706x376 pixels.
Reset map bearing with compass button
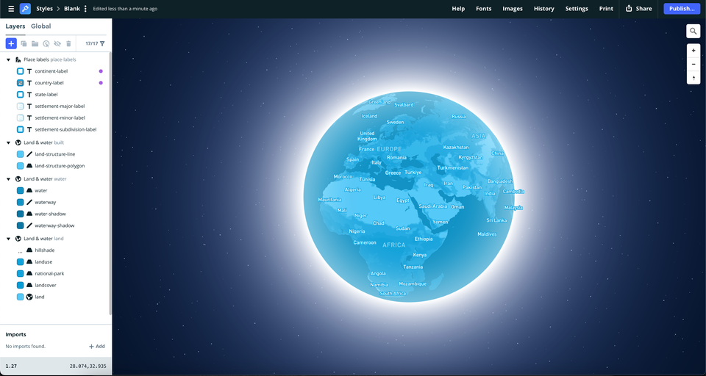[693, 78]
